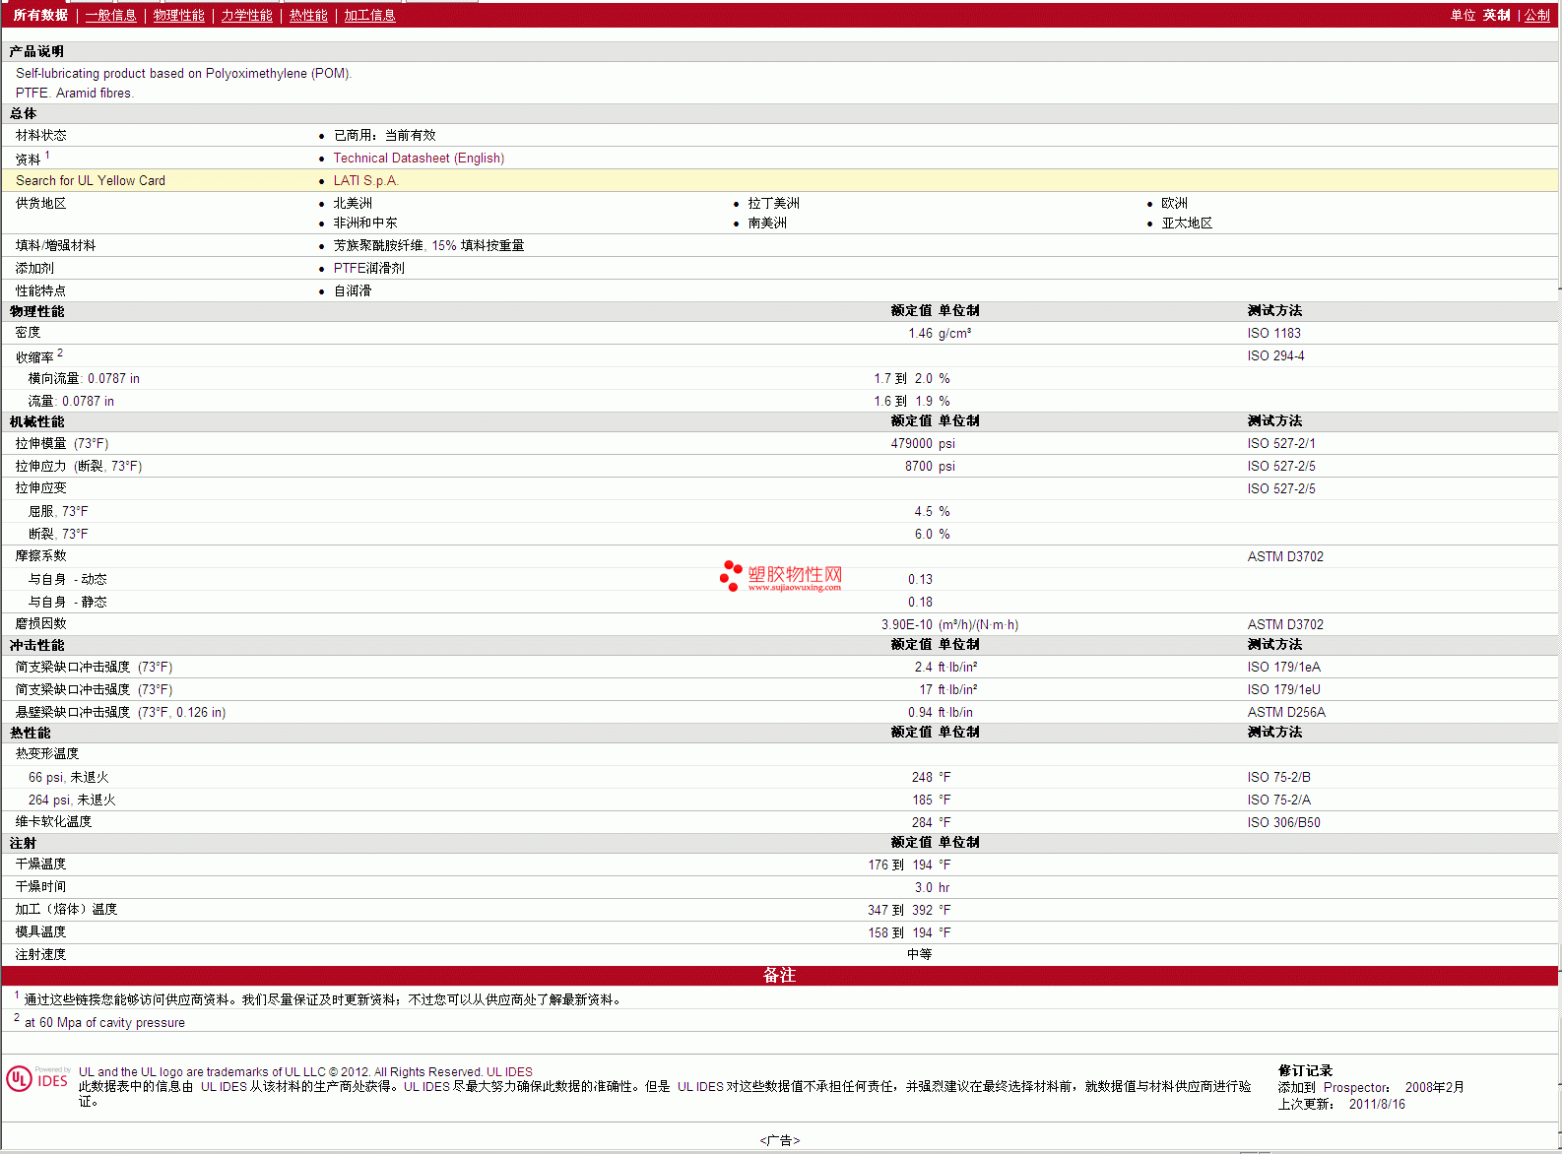The image size is (1562, 1154).
Task: Click the UL IDES logo in footer
Action: 37,1079
